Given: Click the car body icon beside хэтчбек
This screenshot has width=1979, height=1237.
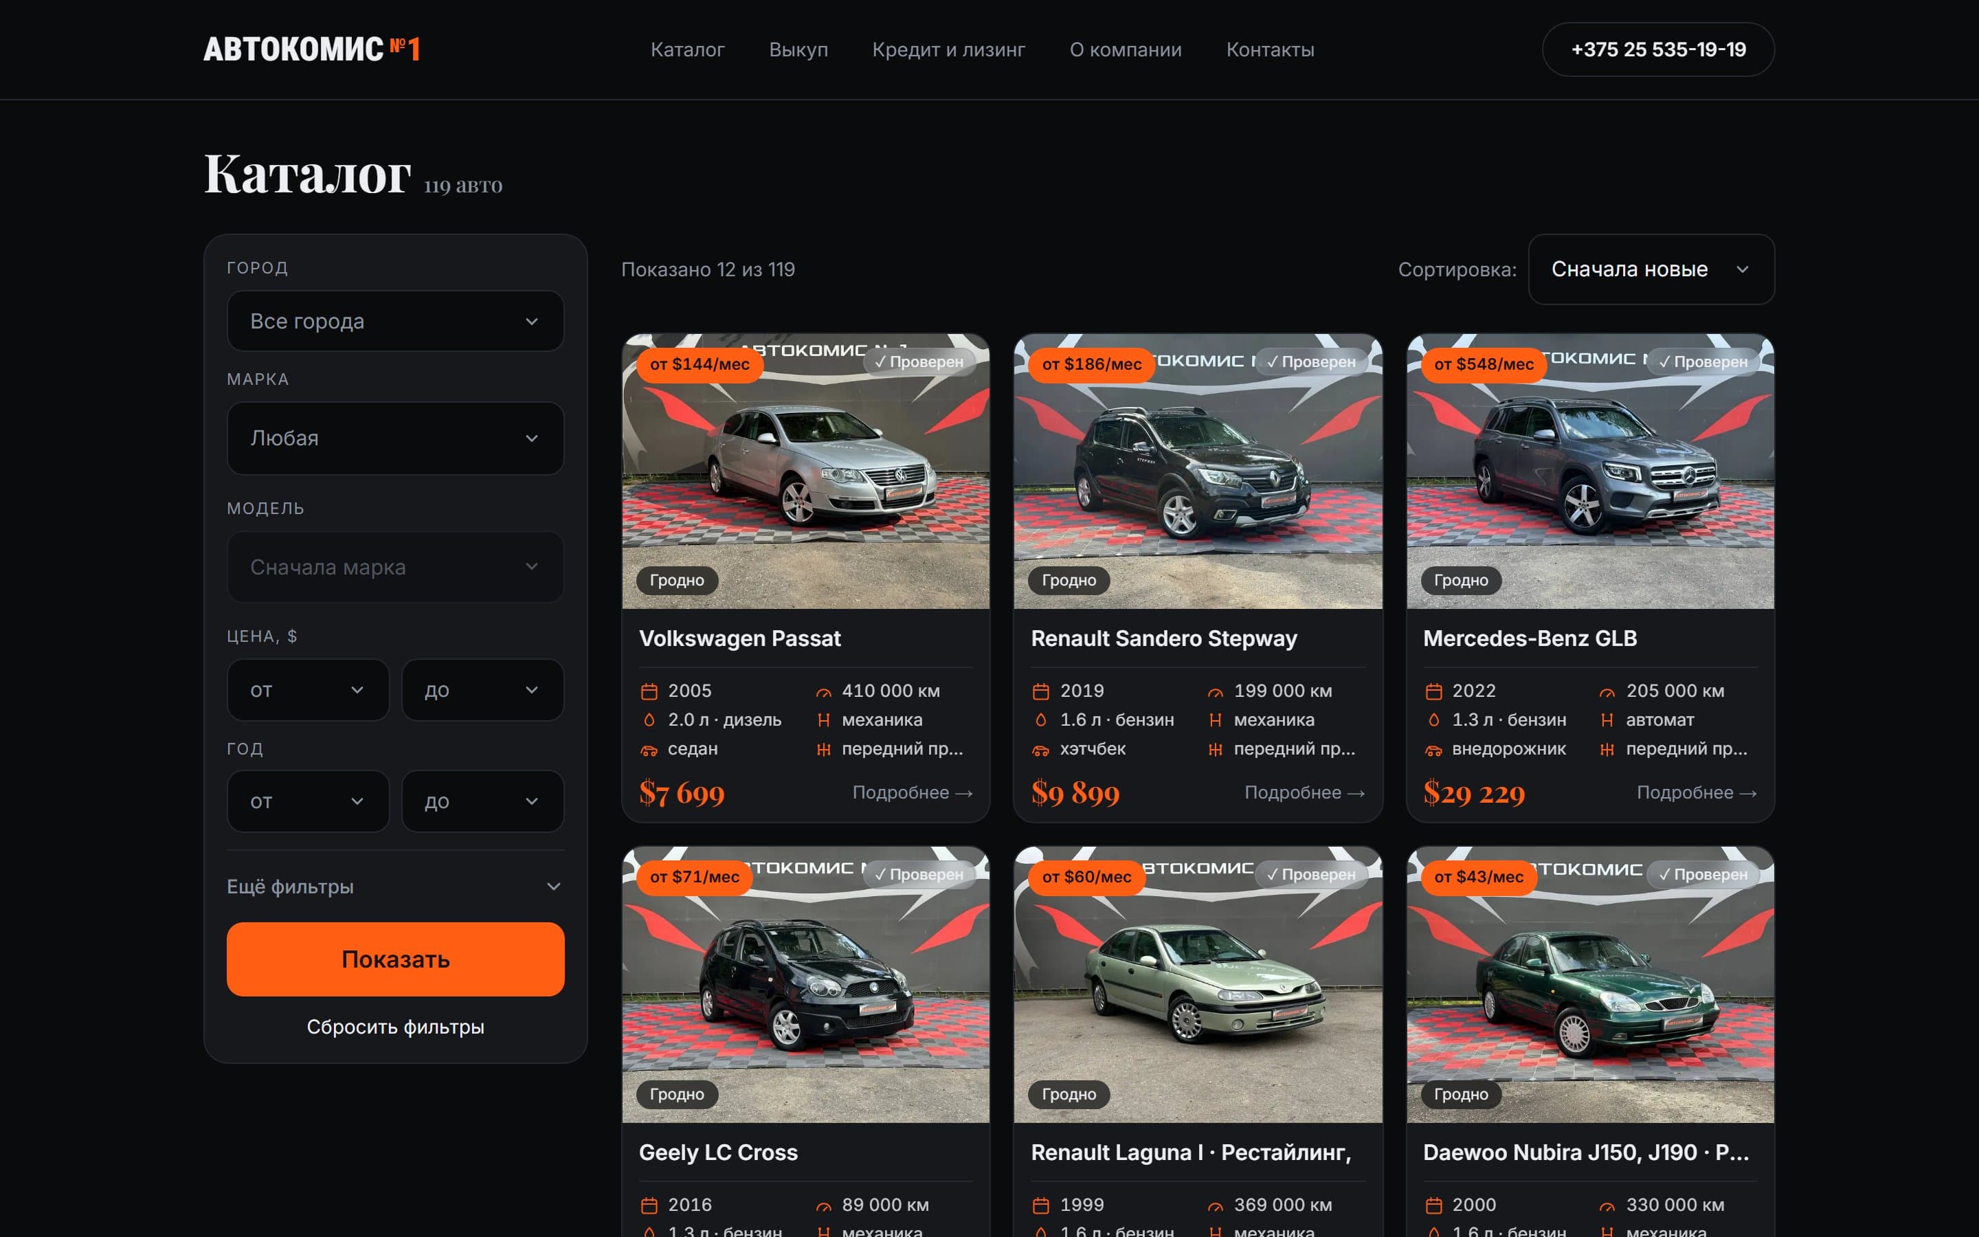Looking at the screenshot, I should pyautogui.click(x=1041, y=749).
